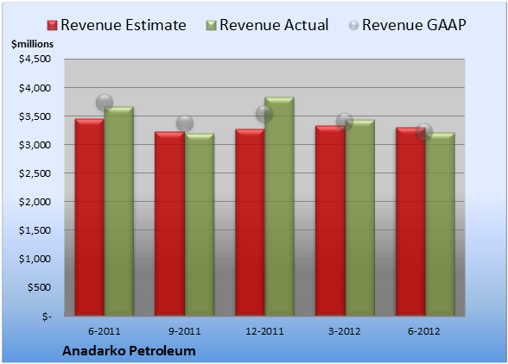Select the red estimate bar for 6-2011
The height and width of the screenshot is (364, 508).
coord(90,217)
